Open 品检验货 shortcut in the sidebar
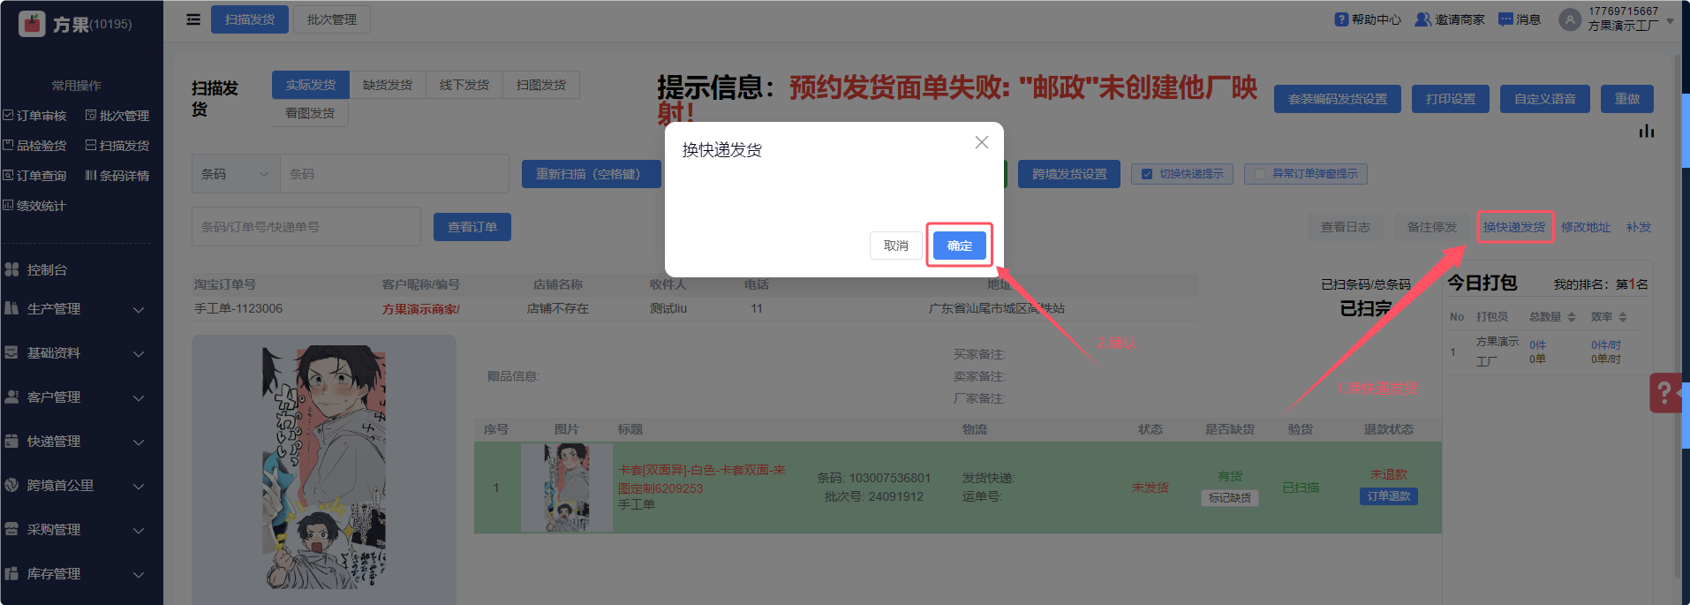Image resolution: width=1690 pixels, height=605 pixels. click(x=34, y=146)
